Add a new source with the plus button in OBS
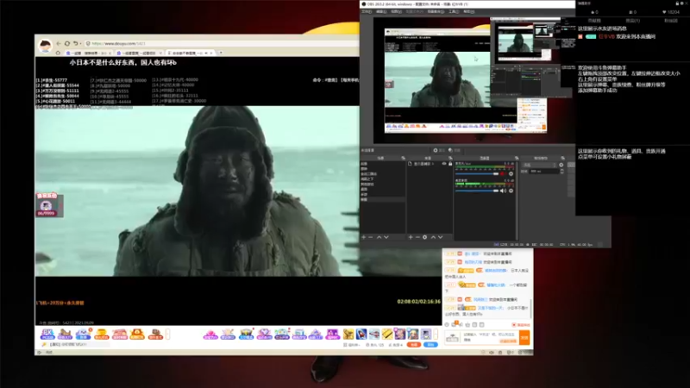The image size is (690, 388). tap(411, 237)
